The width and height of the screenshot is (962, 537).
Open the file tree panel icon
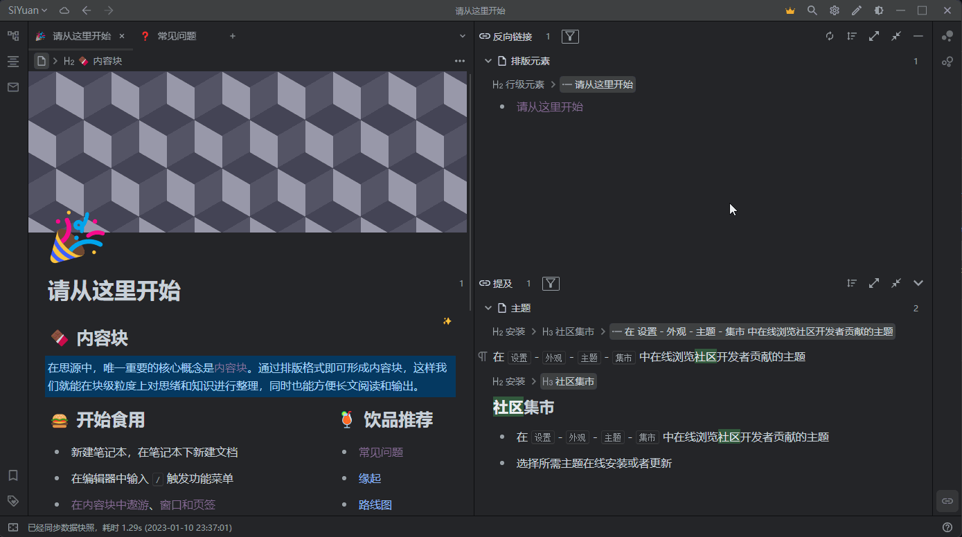pos(13,36)
